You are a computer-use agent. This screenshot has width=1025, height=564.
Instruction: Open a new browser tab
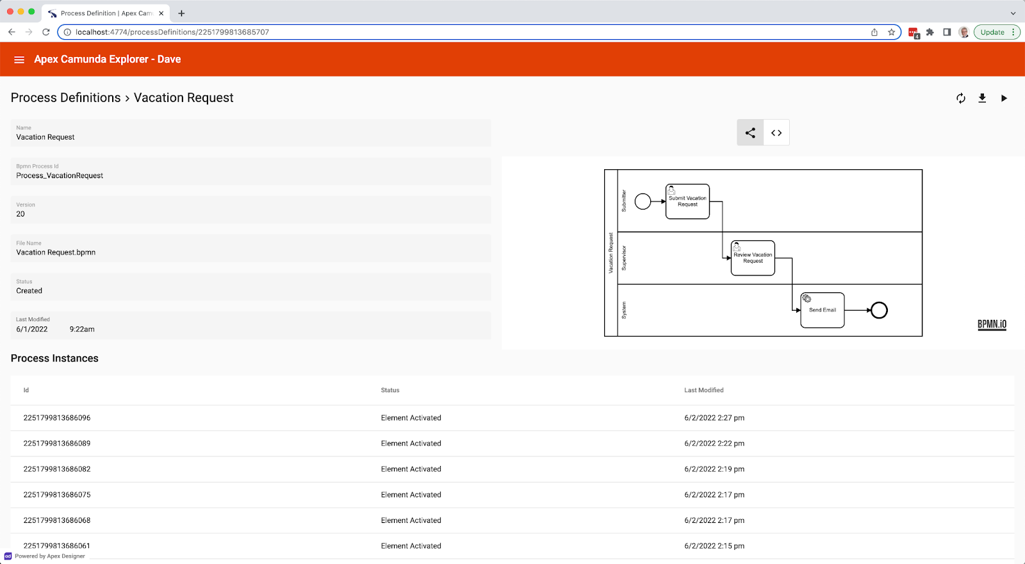[x=181, y=13]
